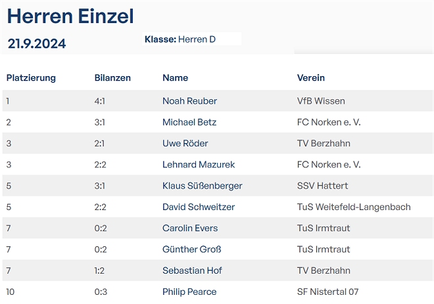This screenshot has height=304, width=434.
Task: Open Klaus Süßenberger's player page
Action: pyautogui.click(x=202, y=186)
